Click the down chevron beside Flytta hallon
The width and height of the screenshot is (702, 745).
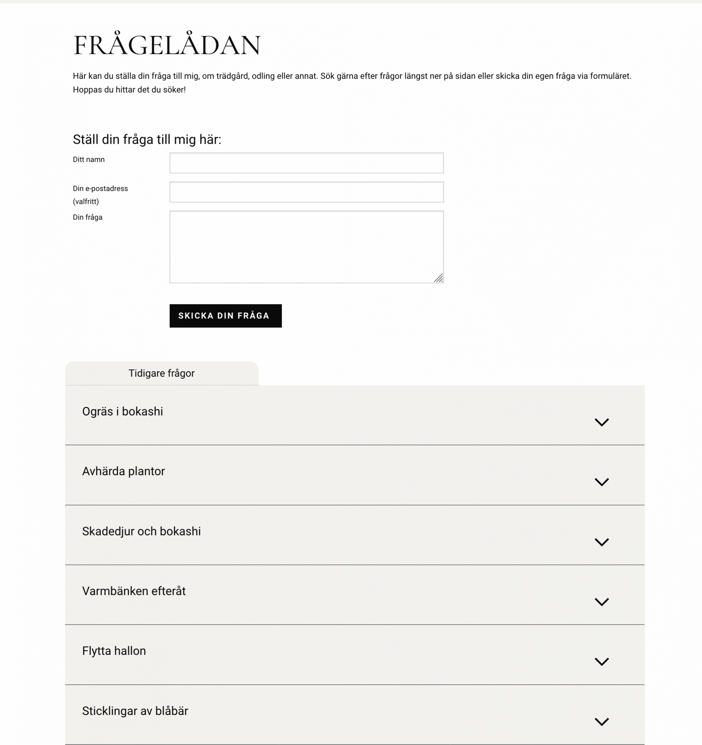tap(602, 662)
